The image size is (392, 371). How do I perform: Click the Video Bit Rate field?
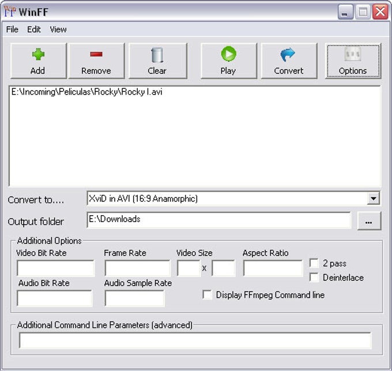click(x=55, y=268)
